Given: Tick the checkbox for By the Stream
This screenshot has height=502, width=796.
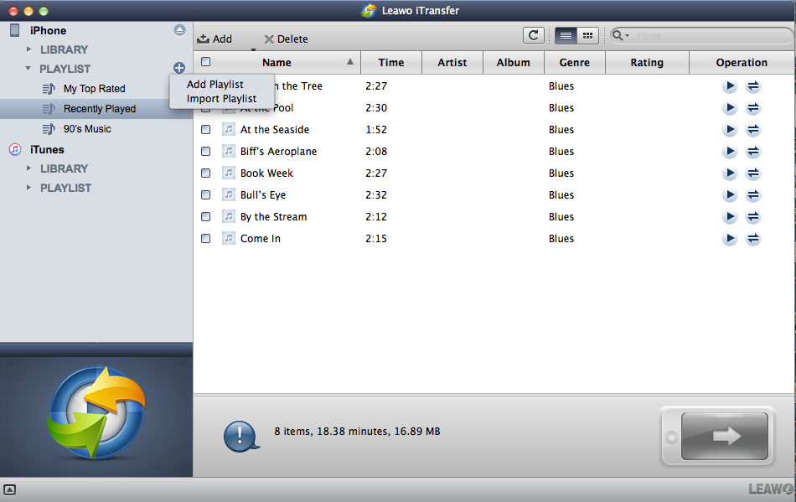Looking at the screenshot, I should click(x=206, y=217).
